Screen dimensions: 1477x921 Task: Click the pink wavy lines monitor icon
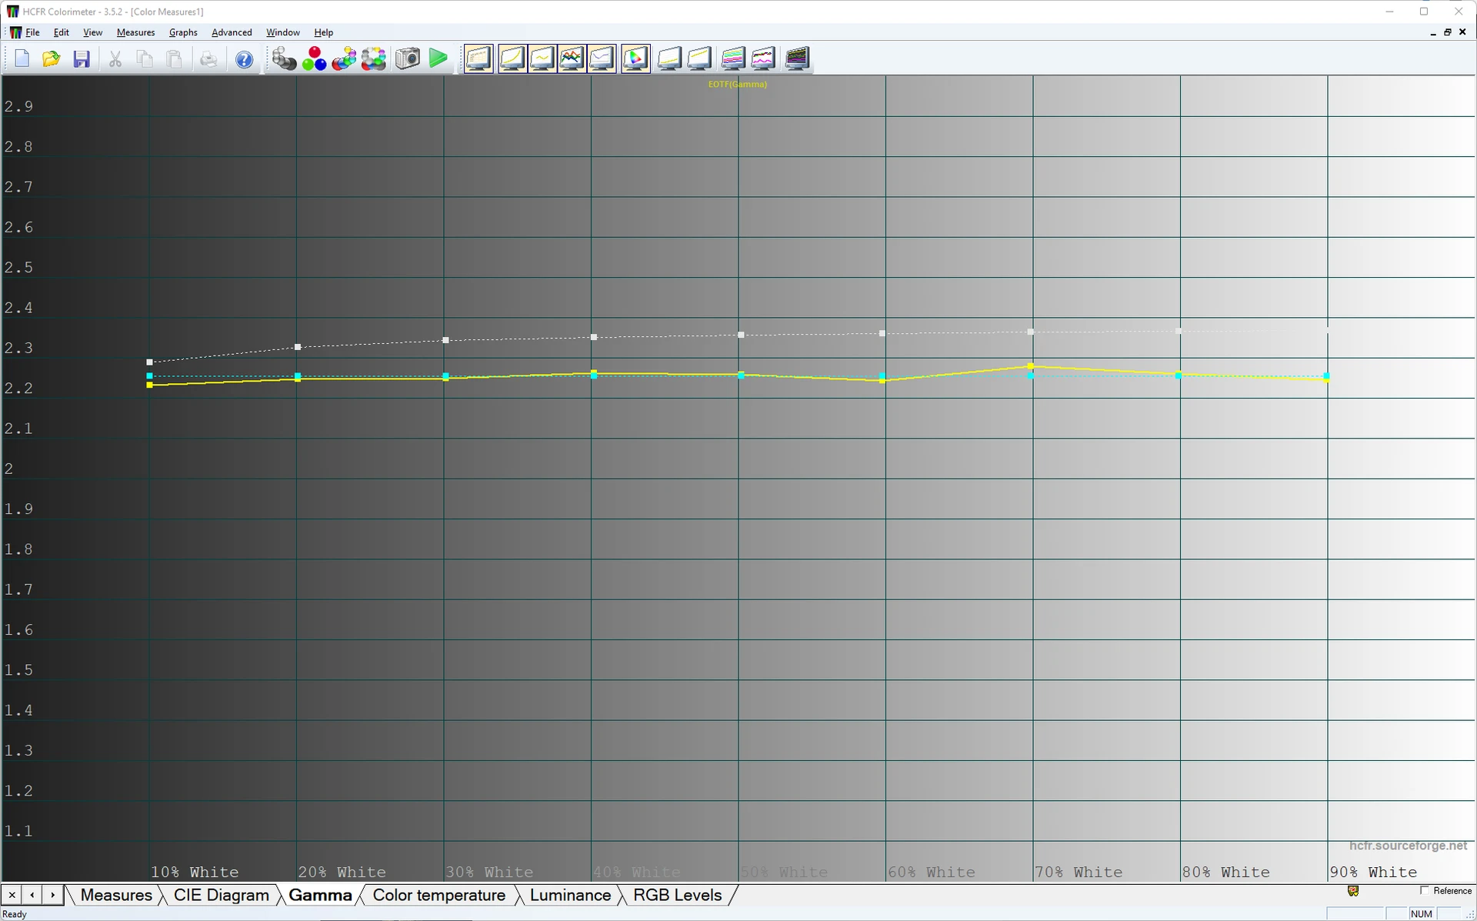coord(763,58)
